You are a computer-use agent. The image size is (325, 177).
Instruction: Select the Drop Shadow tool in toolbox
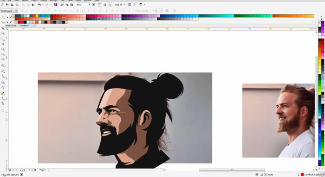pyautogui.click(x=3, y=82)
